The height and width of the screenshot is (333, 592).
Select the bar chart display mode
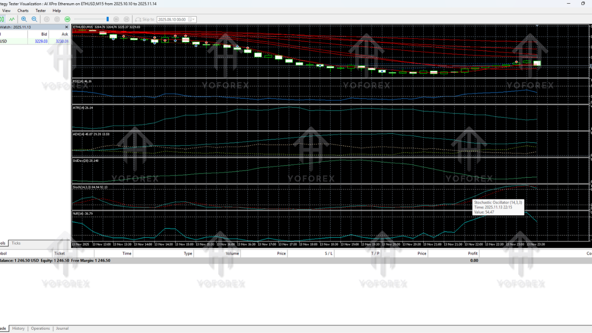(x=3, y=19)
